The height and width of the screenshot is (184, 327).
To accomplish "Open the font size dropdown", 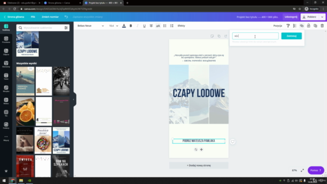I will point(113,26).
